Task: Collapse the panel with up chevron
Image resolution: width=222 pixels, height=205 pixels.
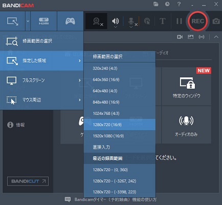Action: click(216, 37)
